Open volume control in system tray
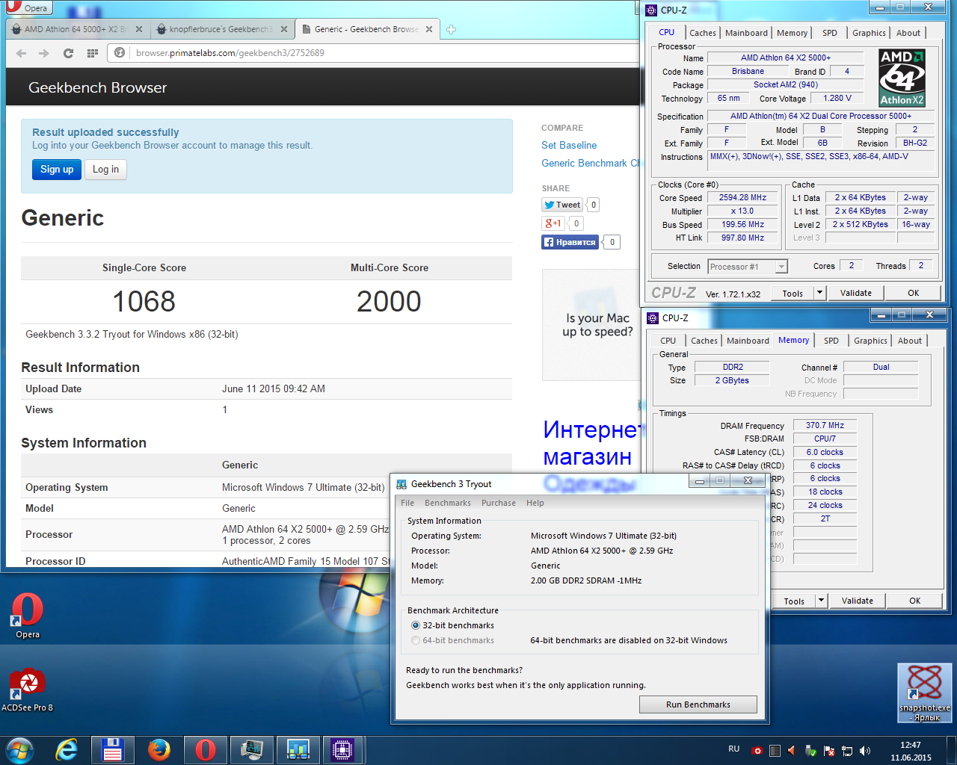This screenshot has height=765, width=957. 865,751
